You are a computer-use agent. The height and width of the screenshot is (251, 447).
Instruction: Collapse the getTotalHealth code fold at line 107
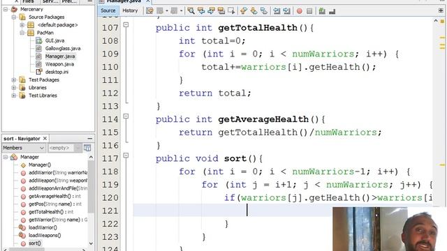coord(126,25)
